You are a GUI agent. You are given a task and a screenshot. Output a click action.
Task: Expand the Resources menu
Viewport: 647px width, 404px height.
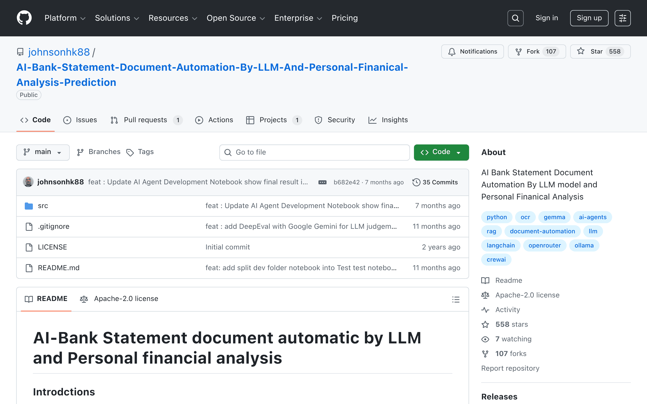[x=173, y=18]
